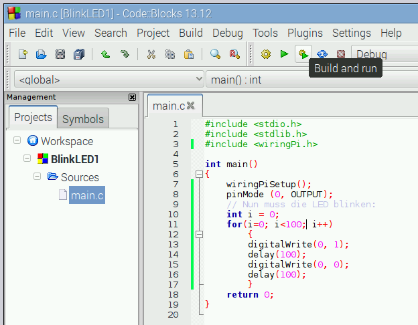Open the Help menu

(x=391, y=33)
